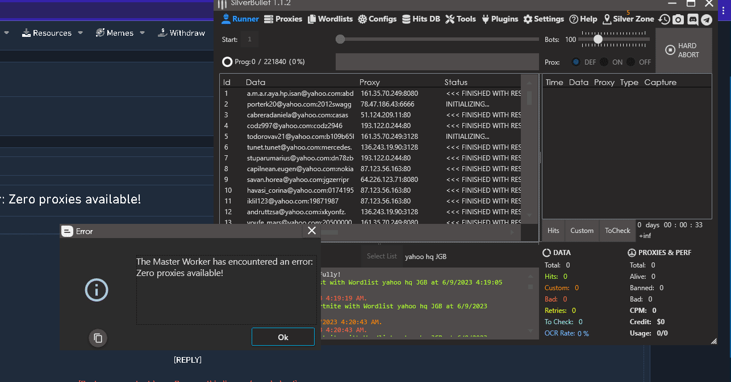Select row with todorovav21@yahoo.com
This screenshot has height=382, width=731.
(x=371, y=137)
